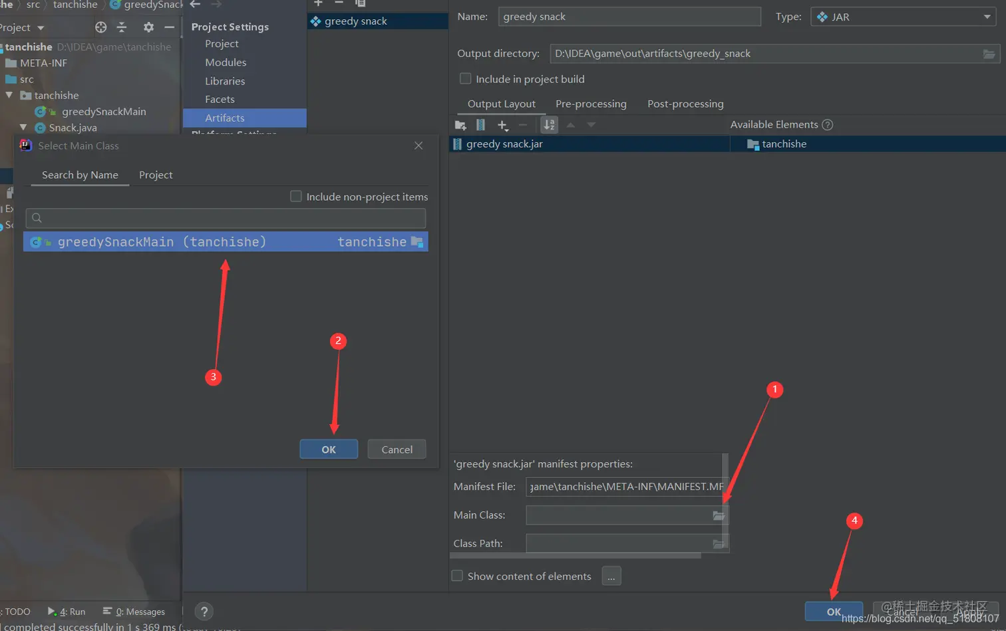1006x631 pixels.
Task: Switch to the Pre-processing tab
Action: 591,104
